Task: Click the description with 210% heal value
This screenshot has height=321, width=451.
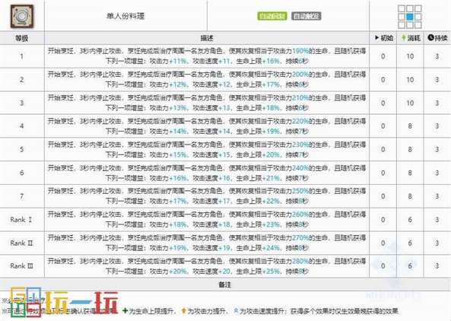Action: 207,103
